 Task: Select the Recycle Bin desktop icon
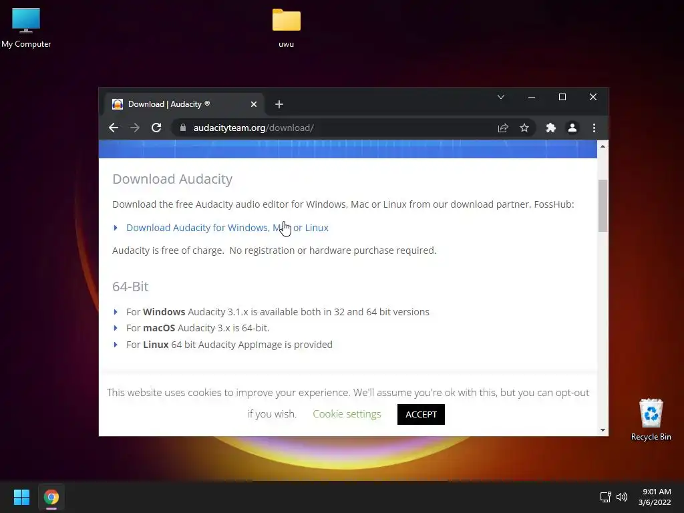point(651,419)
